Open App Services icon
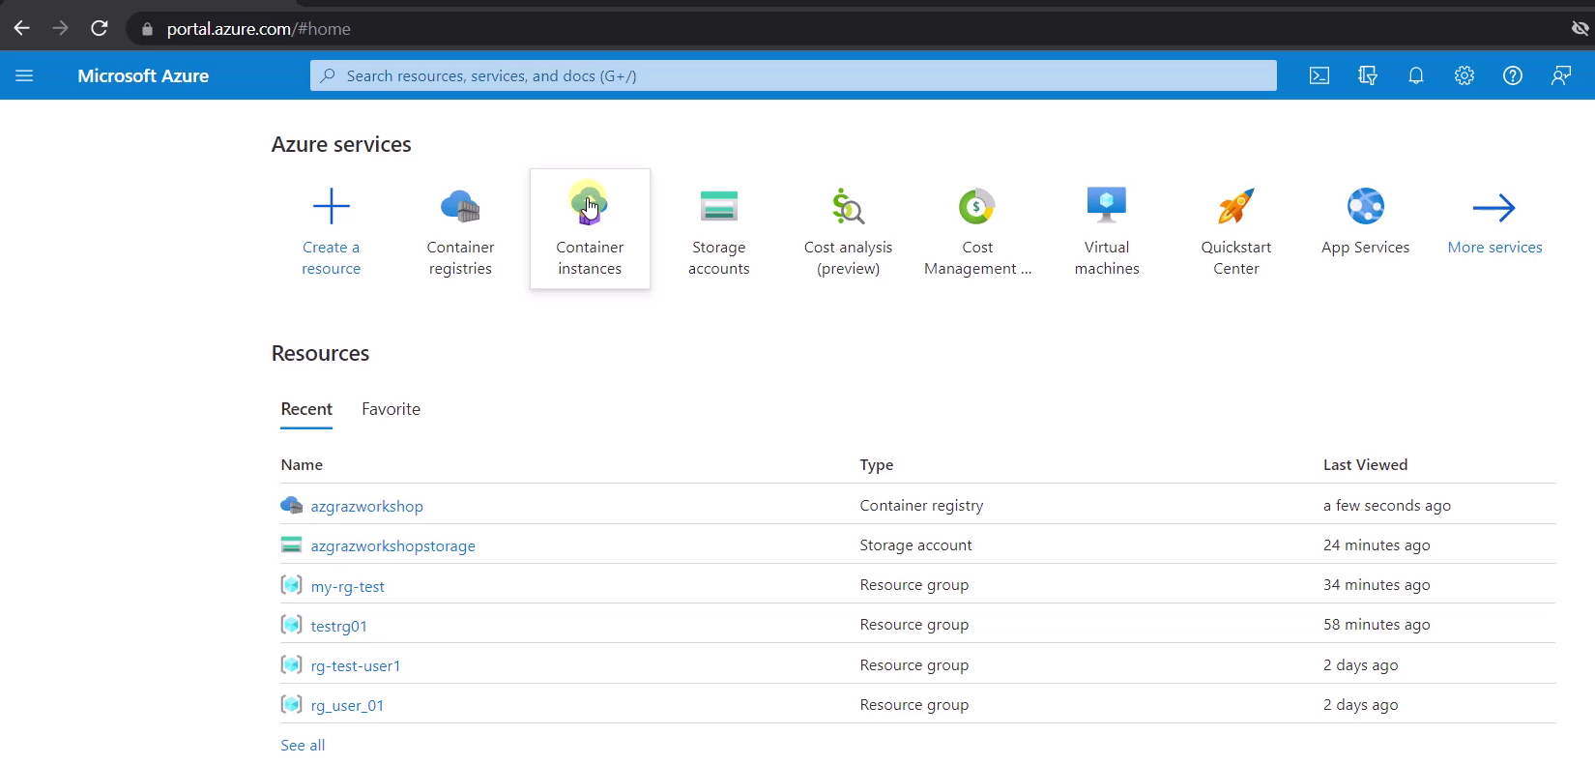The image size is (1595, 765). [x=1366, y=206]
